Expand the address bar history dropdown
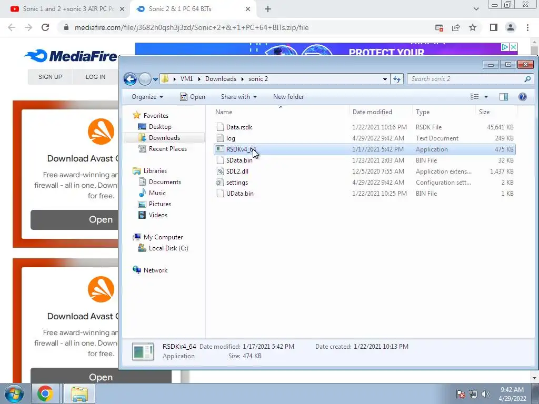Viewport: 539px width, 404px height. pyautogui.click(x=385, y=79)
